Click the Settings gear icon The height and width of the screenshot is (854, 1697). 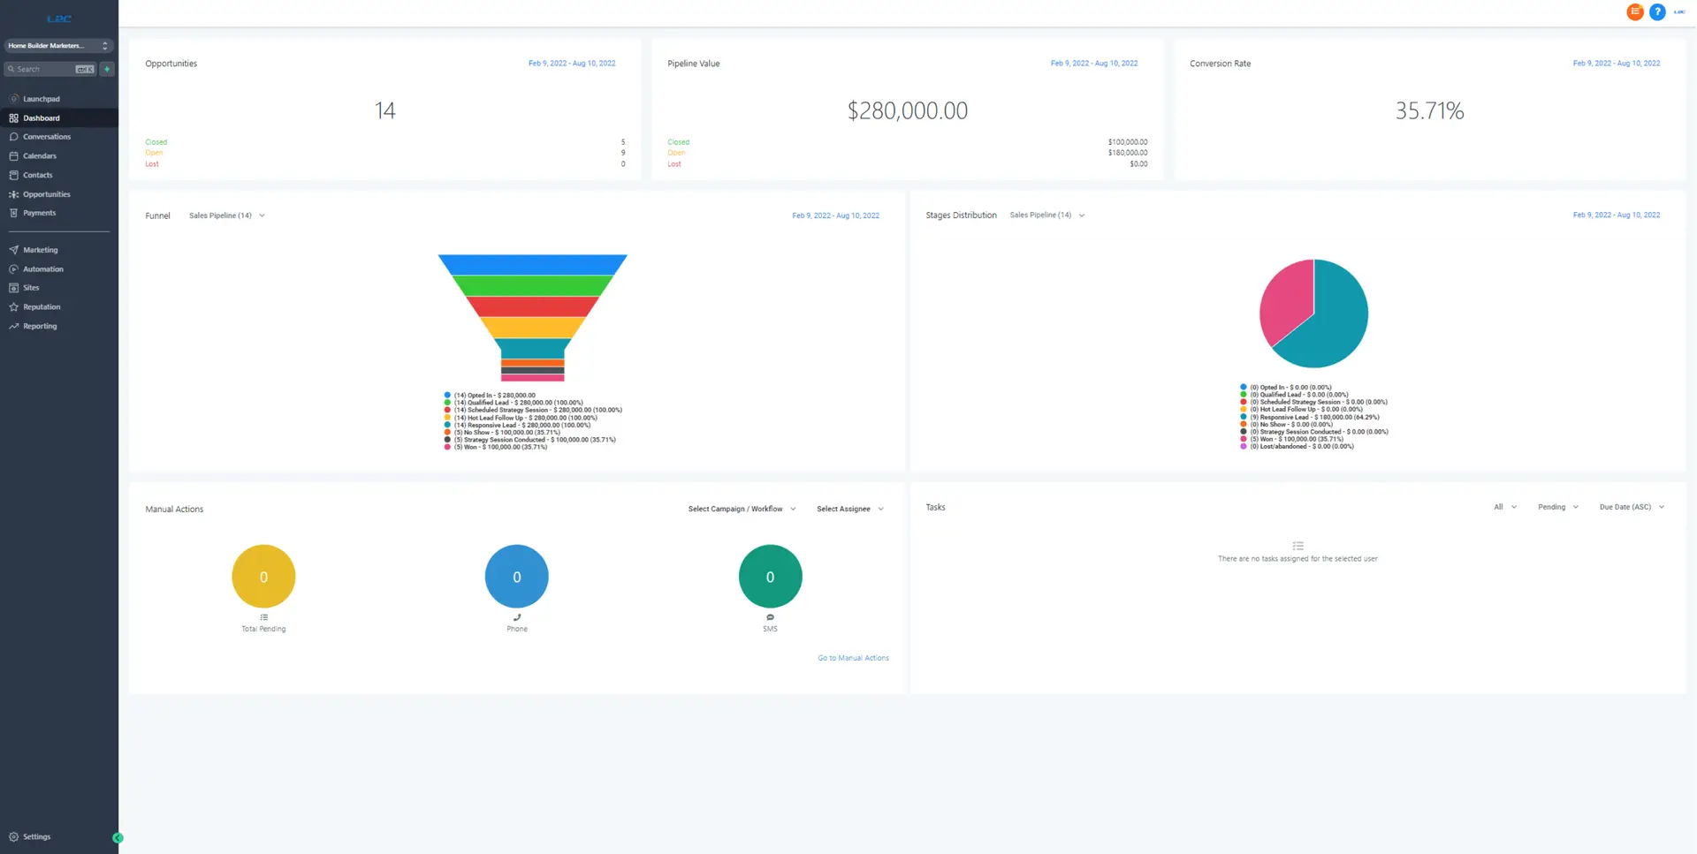click(14, 836)
